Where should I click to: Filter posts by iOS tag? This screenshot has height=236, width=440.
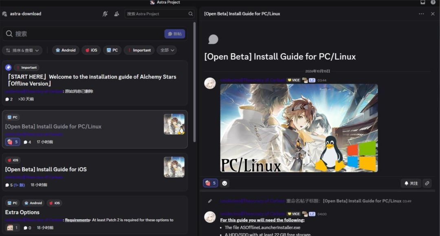tap(91, 50)
